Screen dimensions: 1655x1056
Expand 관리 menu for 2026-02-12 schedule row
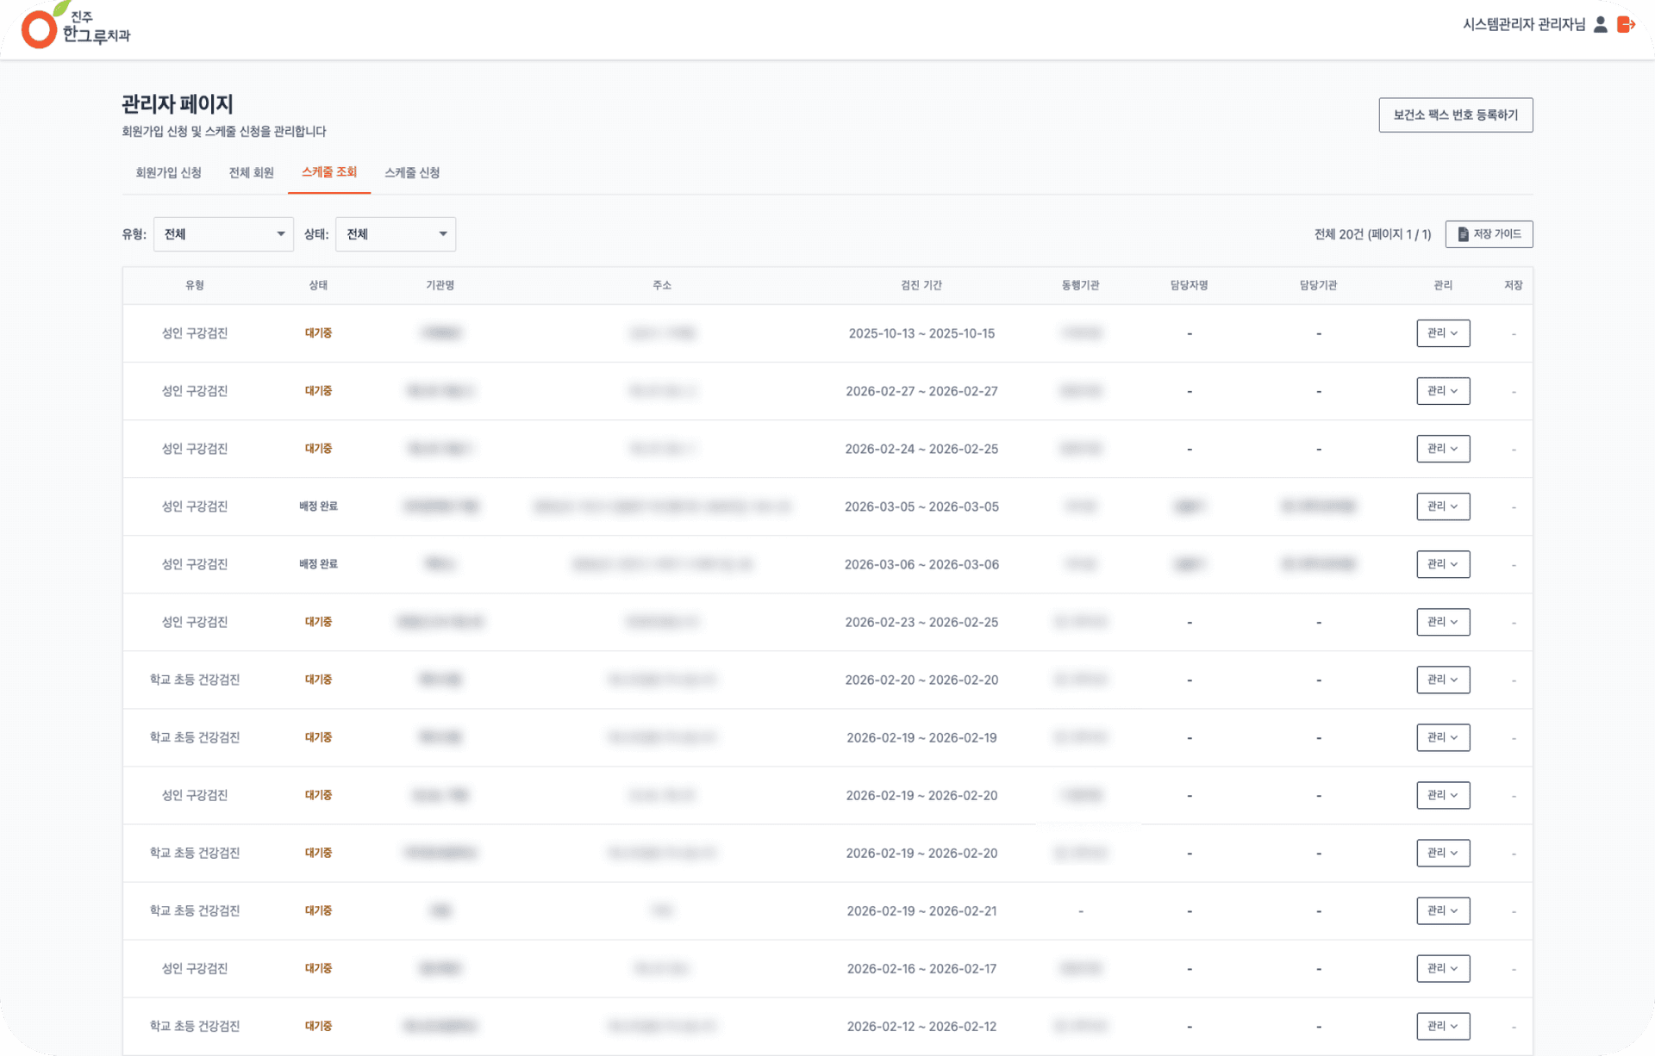pos(1443,1026)
